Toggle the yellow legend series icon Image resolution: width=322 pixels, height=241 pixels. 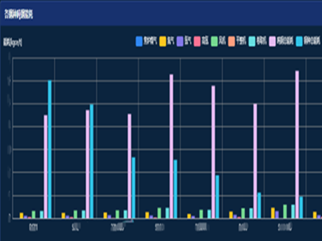point(162,42)
